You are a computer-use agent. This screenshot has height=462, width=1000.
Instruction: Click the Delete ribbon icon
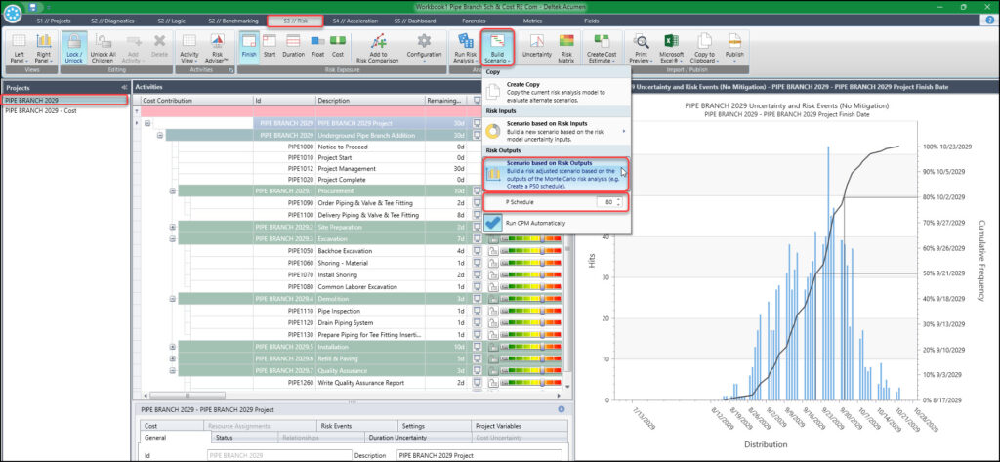[x=159, y=47]
